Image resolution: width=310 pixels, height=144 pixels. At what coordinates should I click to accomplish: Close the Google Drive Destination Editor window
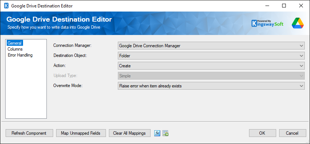coord(301,6)
